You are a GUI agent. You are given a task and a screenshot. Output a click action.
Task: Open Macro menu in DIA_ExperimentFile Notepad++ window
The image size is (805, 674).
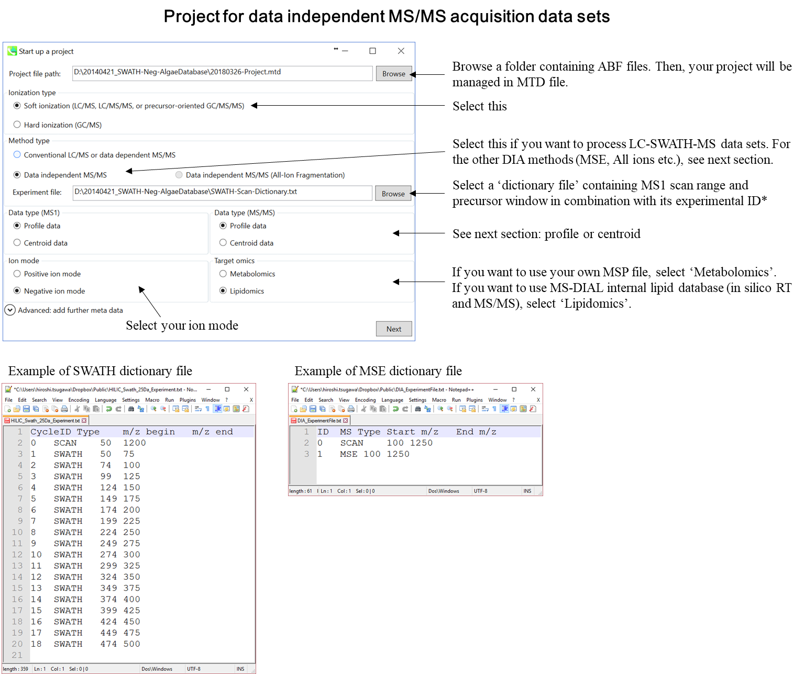(439, 400)
